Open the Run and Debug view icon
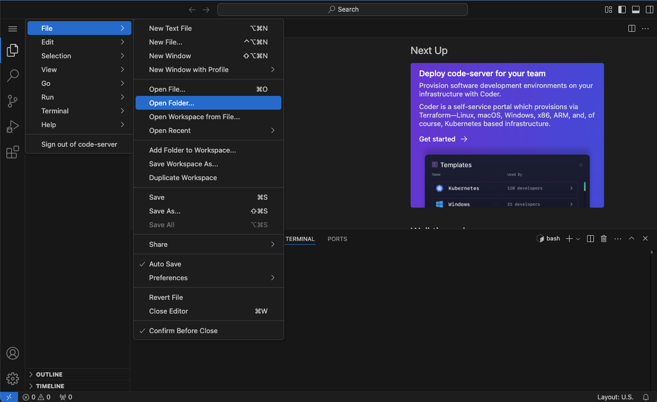Screen dimensions: 657x402 (13, 127)
